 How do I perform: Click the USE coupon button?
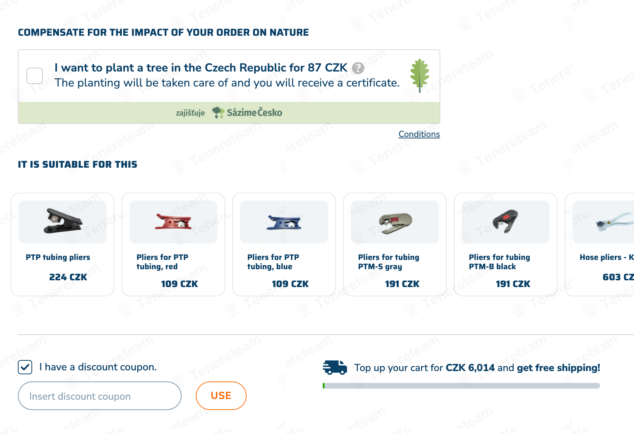221,396
